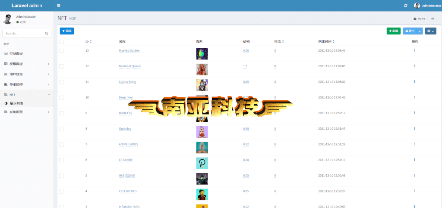Select 展示列表 under NFT menu
Screen dimensions: 442x208
(27, 103)
